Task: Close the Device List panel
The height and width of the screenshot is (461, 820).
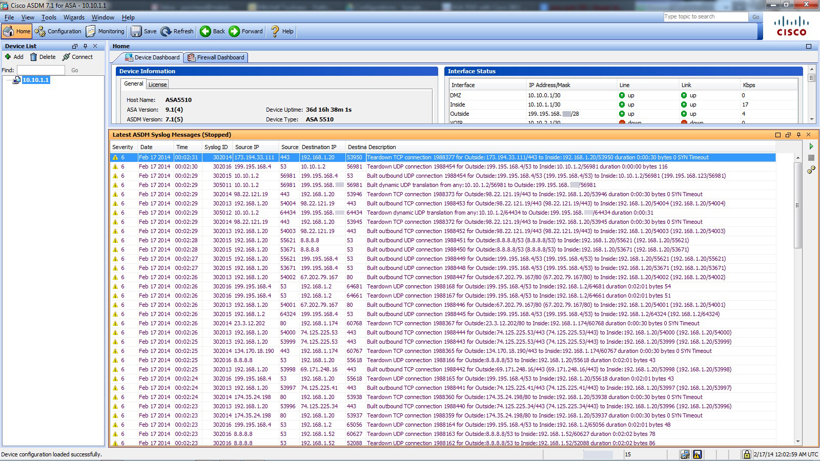Action: [95, 46]
